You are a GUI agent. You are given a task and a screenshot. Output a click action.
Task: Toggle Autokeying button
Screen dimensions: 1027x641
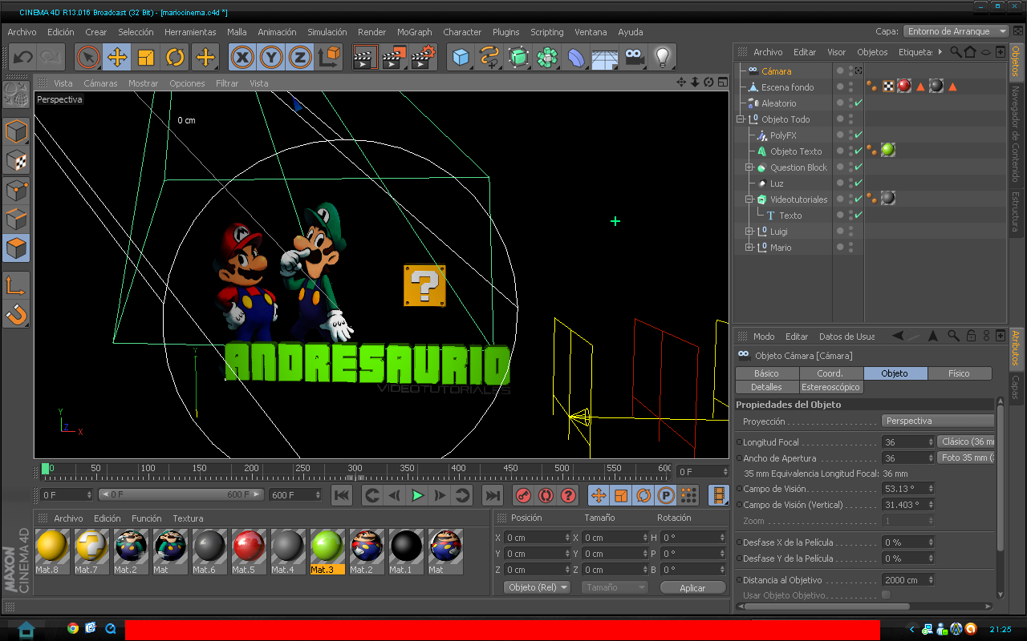546,495
